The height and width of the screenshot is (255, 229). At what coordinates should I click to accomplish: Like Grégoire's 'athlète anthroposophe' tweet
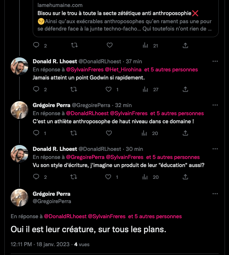coord(110,133)
